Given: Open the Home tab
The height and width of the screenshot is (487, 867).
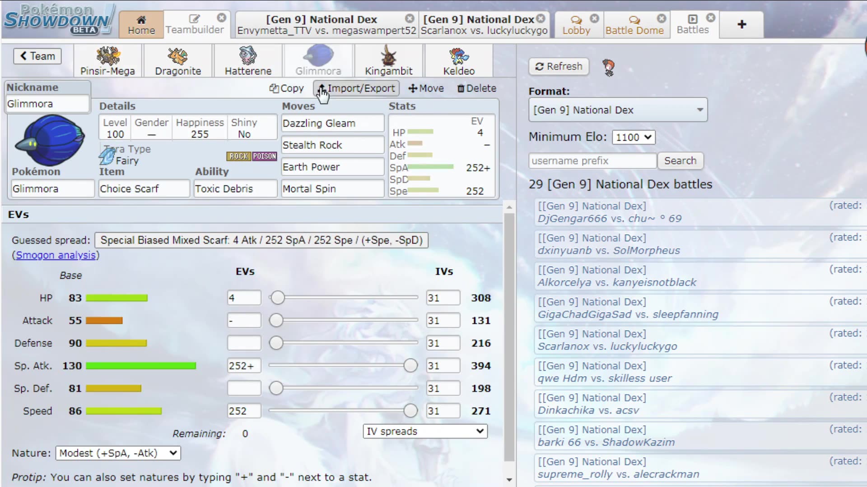Looking at the screenshot, I should pyautogui.click(x=141, y=25).
